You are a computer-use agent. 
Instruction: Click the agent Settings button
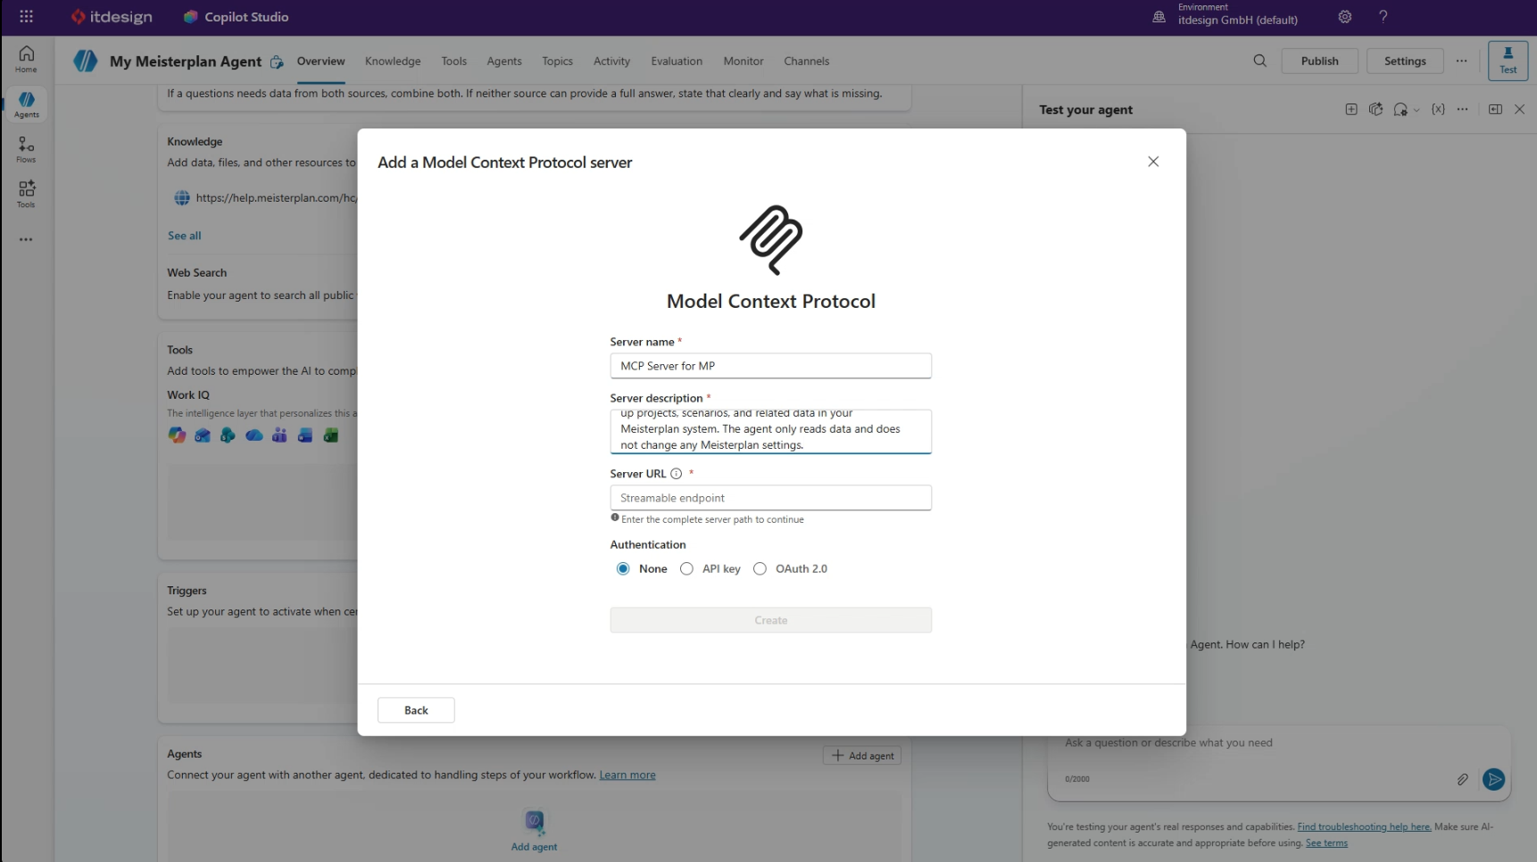1405,61
